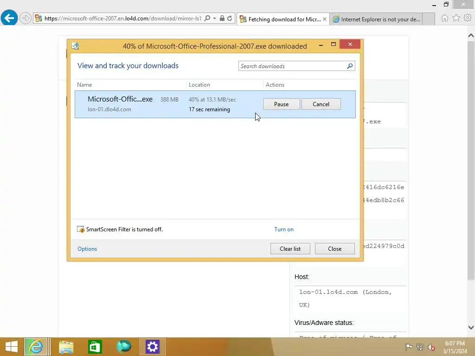Click the network tray icon
Viewport: 475px width, 356px height.
click(420, 347)
